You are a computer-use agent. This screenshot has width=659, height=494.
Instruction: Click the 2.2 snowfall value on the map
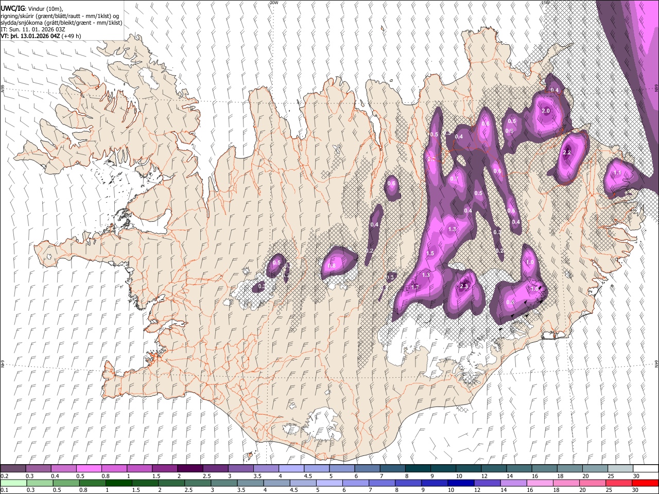[x=567, y=152]
